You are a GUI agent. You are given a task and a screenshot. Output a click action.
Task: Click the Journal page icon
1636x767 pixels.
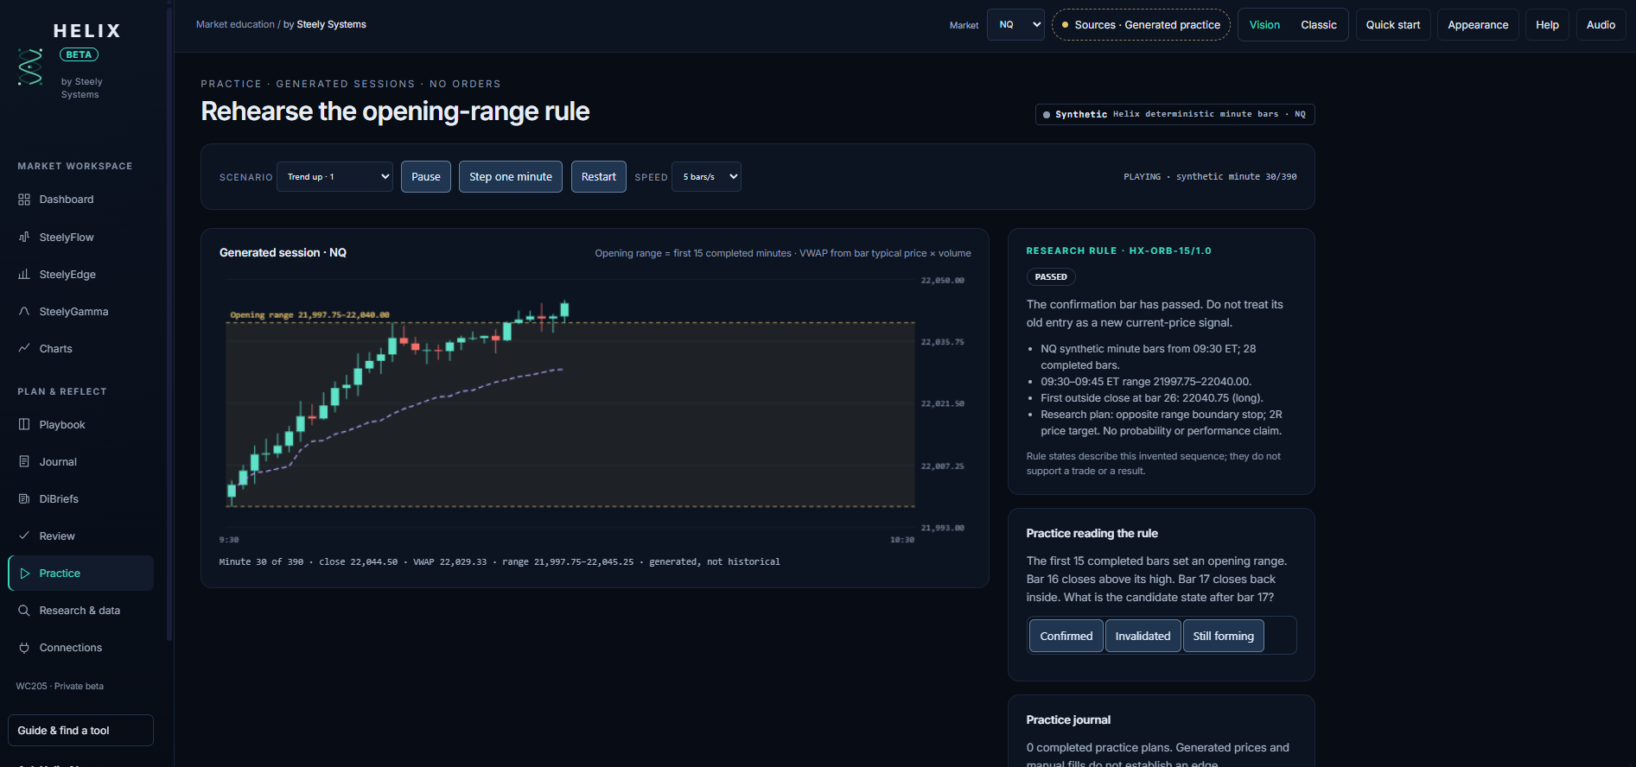[24, 462]
